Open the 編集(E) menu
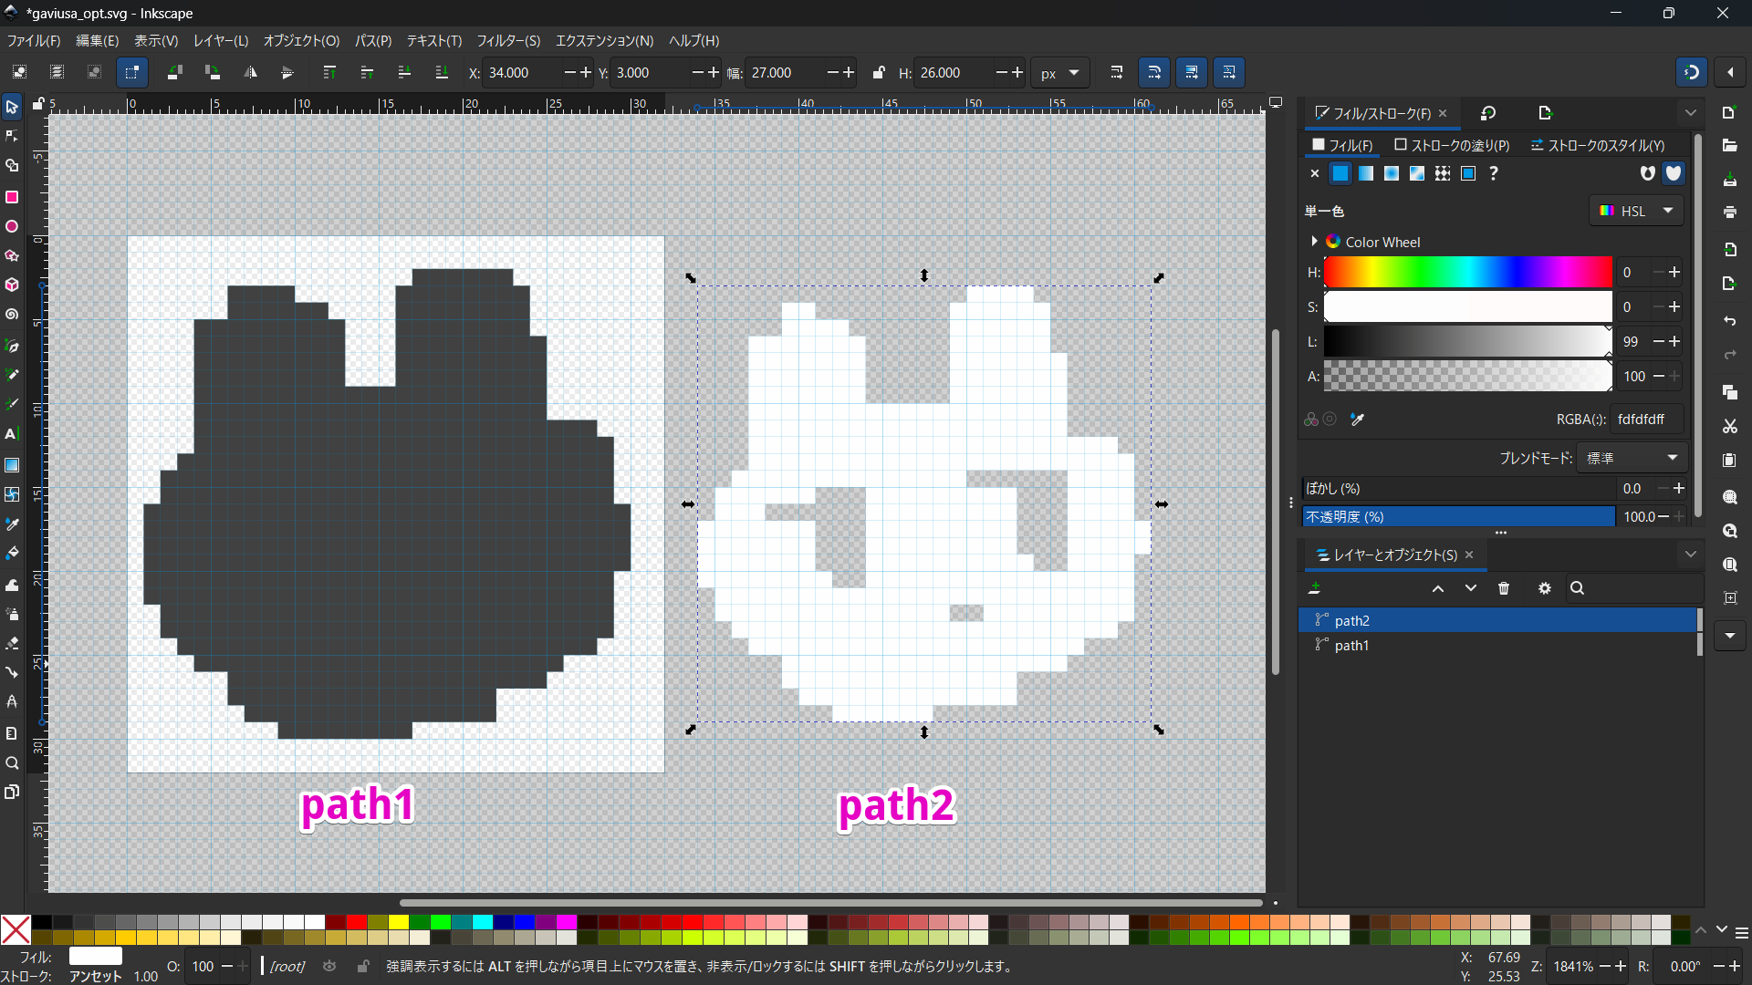Screen dimensions: 1752x985 pyautogui.click(x=97, y=41)
